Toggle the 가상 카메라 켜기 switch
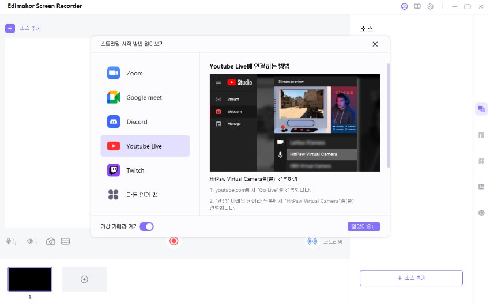The width and height of the screenshot is (490, 304). (146, 227)
